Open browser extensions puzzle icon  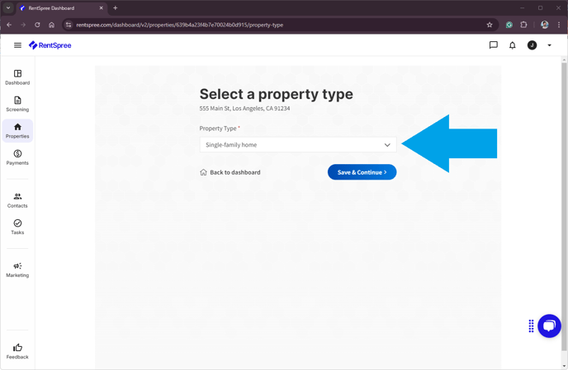tap(523, 25)
